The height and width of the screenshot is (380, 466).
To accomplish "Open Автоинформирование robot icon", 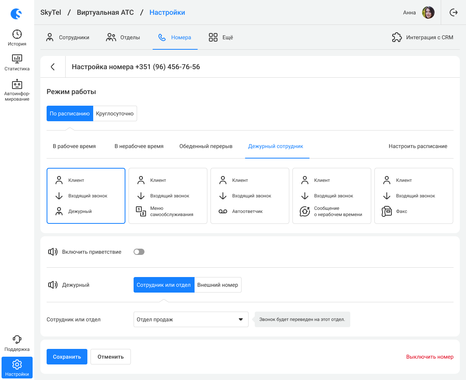I will pos(17,84).
